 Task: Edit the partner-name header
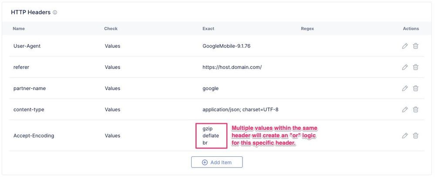tap(405, 88)
